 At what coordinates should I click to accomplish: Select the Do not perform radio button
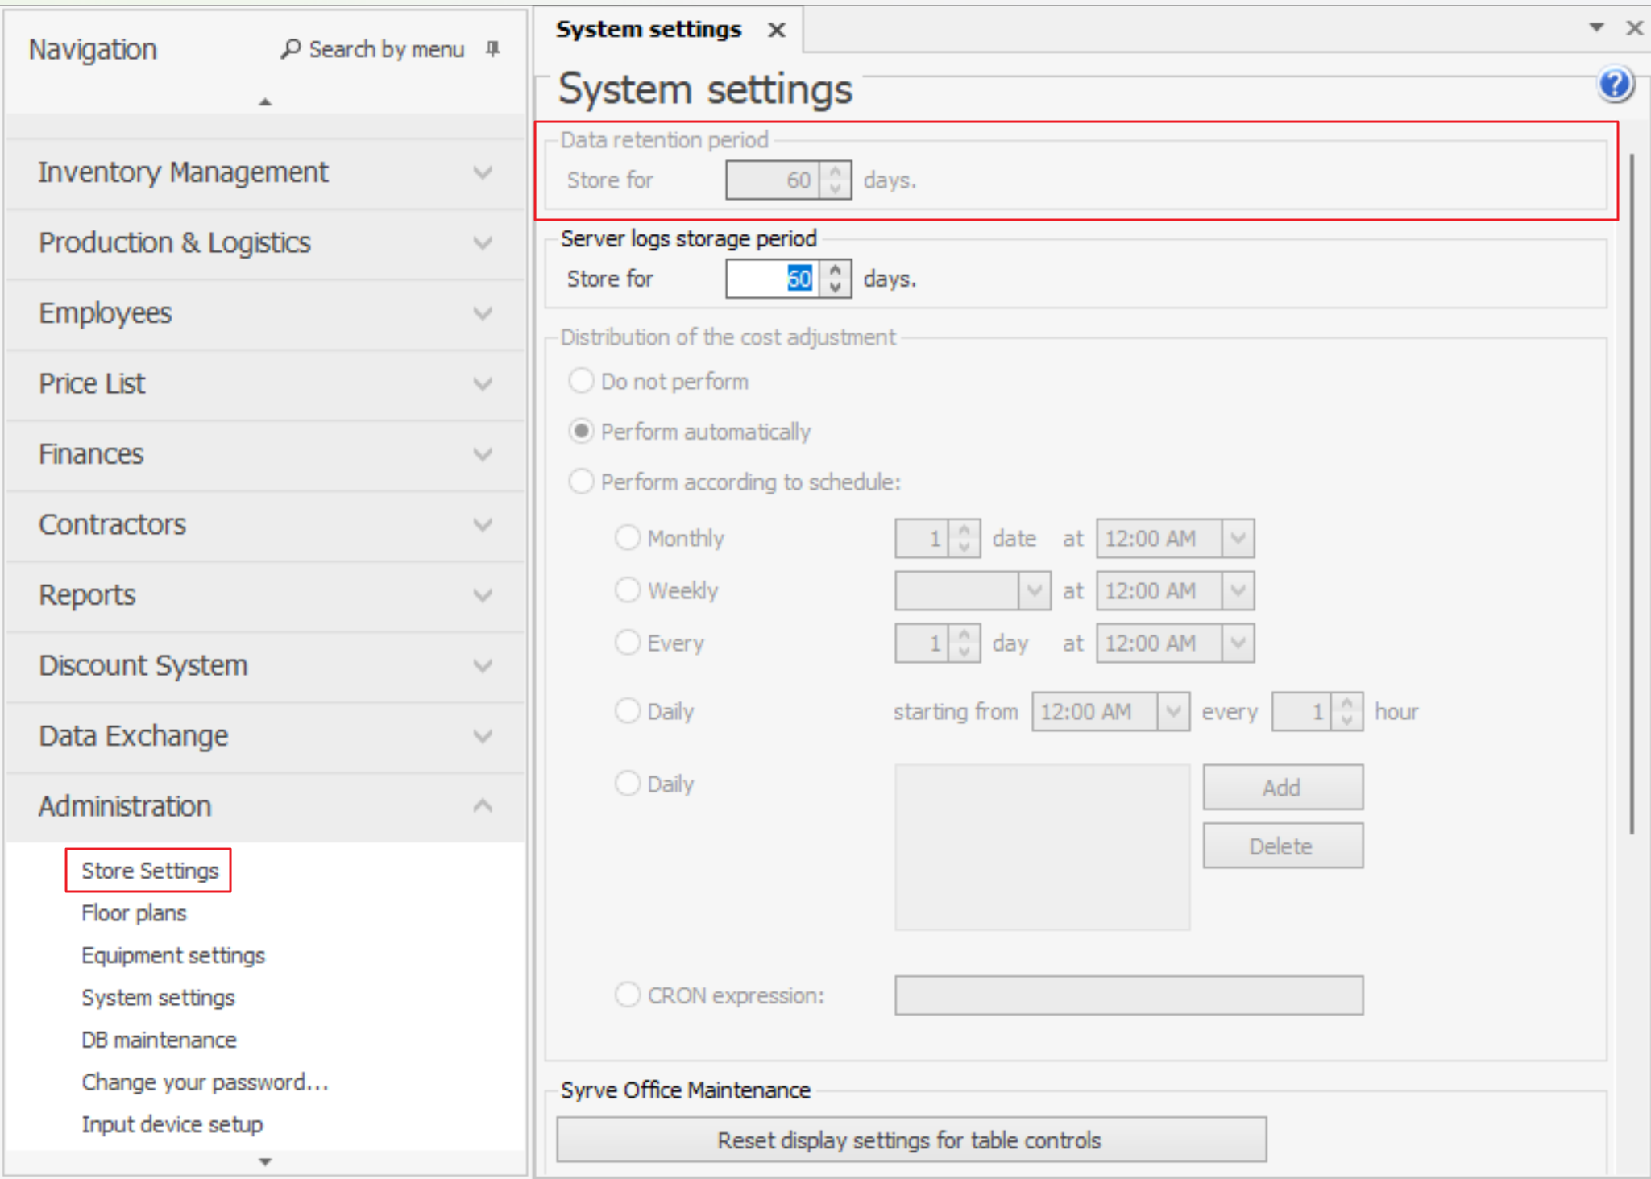[x=581, y=381]
